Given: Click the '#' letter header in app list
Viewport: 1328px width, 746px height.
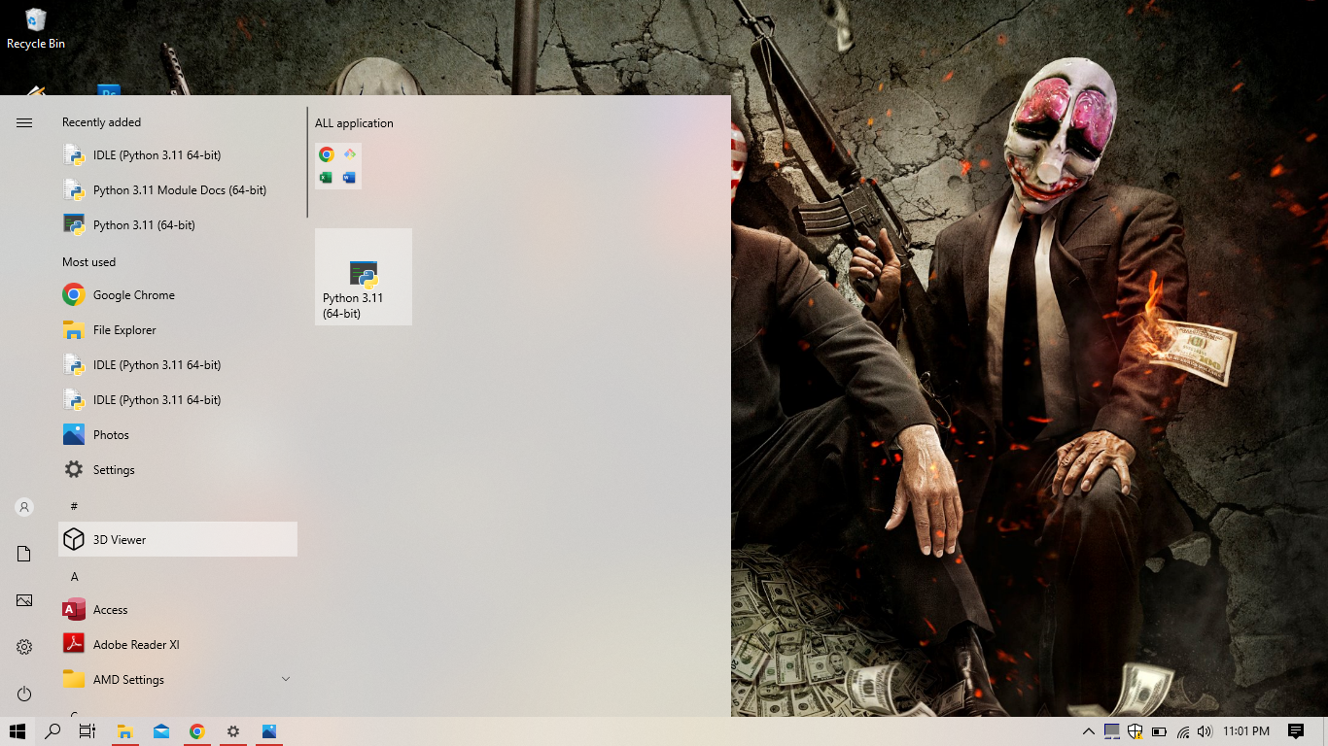Looking at the screenshot, I should (74, 506).
